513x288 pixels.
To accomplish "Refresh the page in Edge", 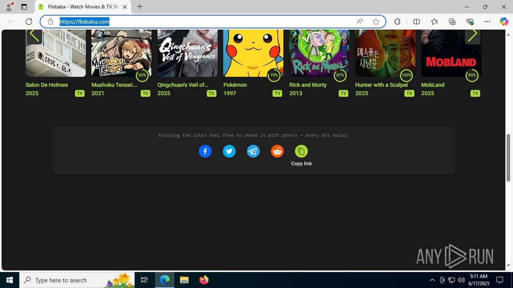I will click(29, 22).
